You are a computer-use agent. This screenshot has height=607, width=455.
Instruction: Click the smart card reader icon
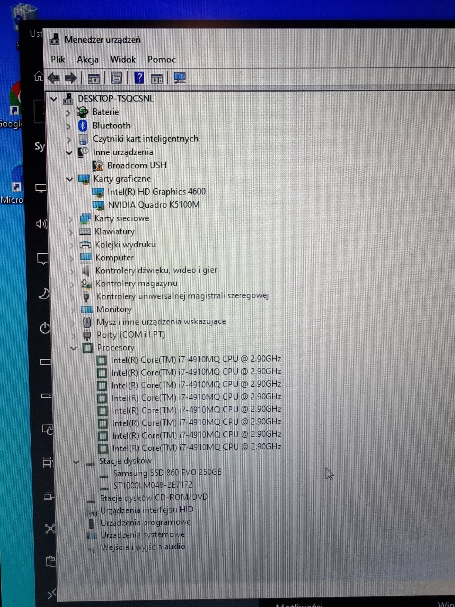(83, 139)
